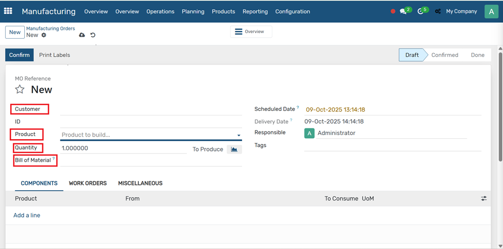Open column options adjust icon in components table
The image size is (503, 249).
click(x=483, y=198)
